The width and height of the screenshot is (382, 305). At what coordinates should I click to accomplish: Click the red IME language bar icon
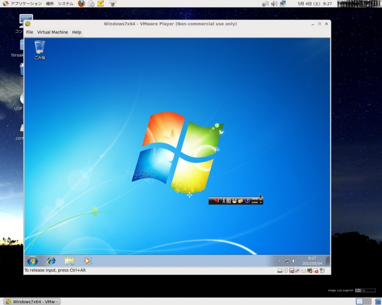point(216,201)
